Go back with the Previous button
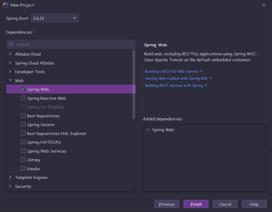The width and height of the screenshot is (272, 212). click(x=167, y=204)
